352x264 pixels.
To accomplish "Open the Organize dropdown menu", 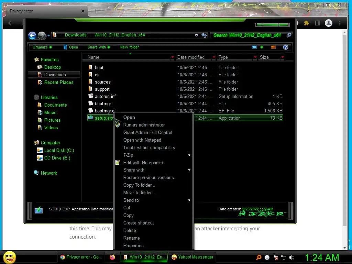I will [x=42, y=47].
